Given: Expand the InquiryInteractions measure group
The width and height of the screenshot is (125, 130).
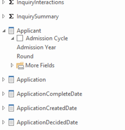Looking at the screenshot, I should pyautogui.click(x=4, y=2).
